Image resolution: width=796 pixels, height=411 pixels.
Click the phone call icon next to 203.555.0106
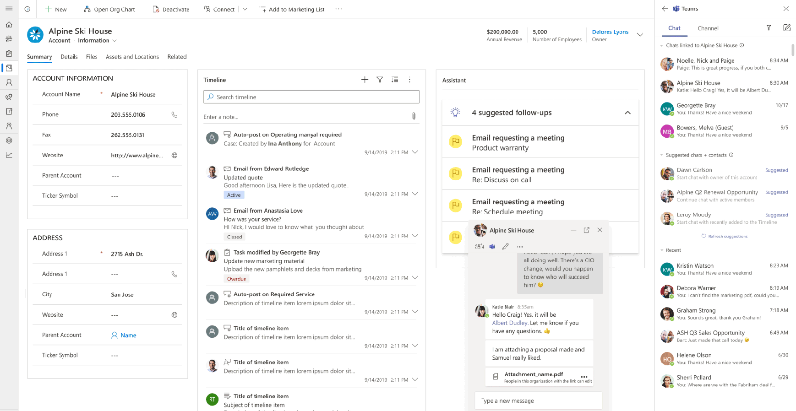click(x=174, y=114)
